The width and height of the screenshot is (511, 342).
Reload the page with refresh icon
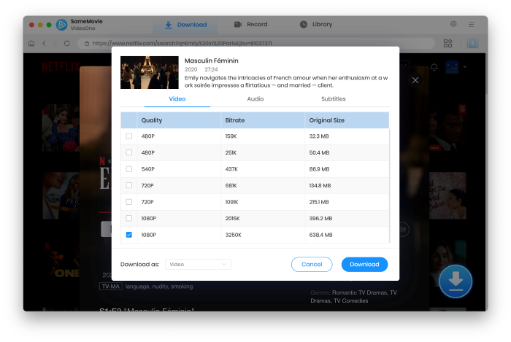pos(67,43)
